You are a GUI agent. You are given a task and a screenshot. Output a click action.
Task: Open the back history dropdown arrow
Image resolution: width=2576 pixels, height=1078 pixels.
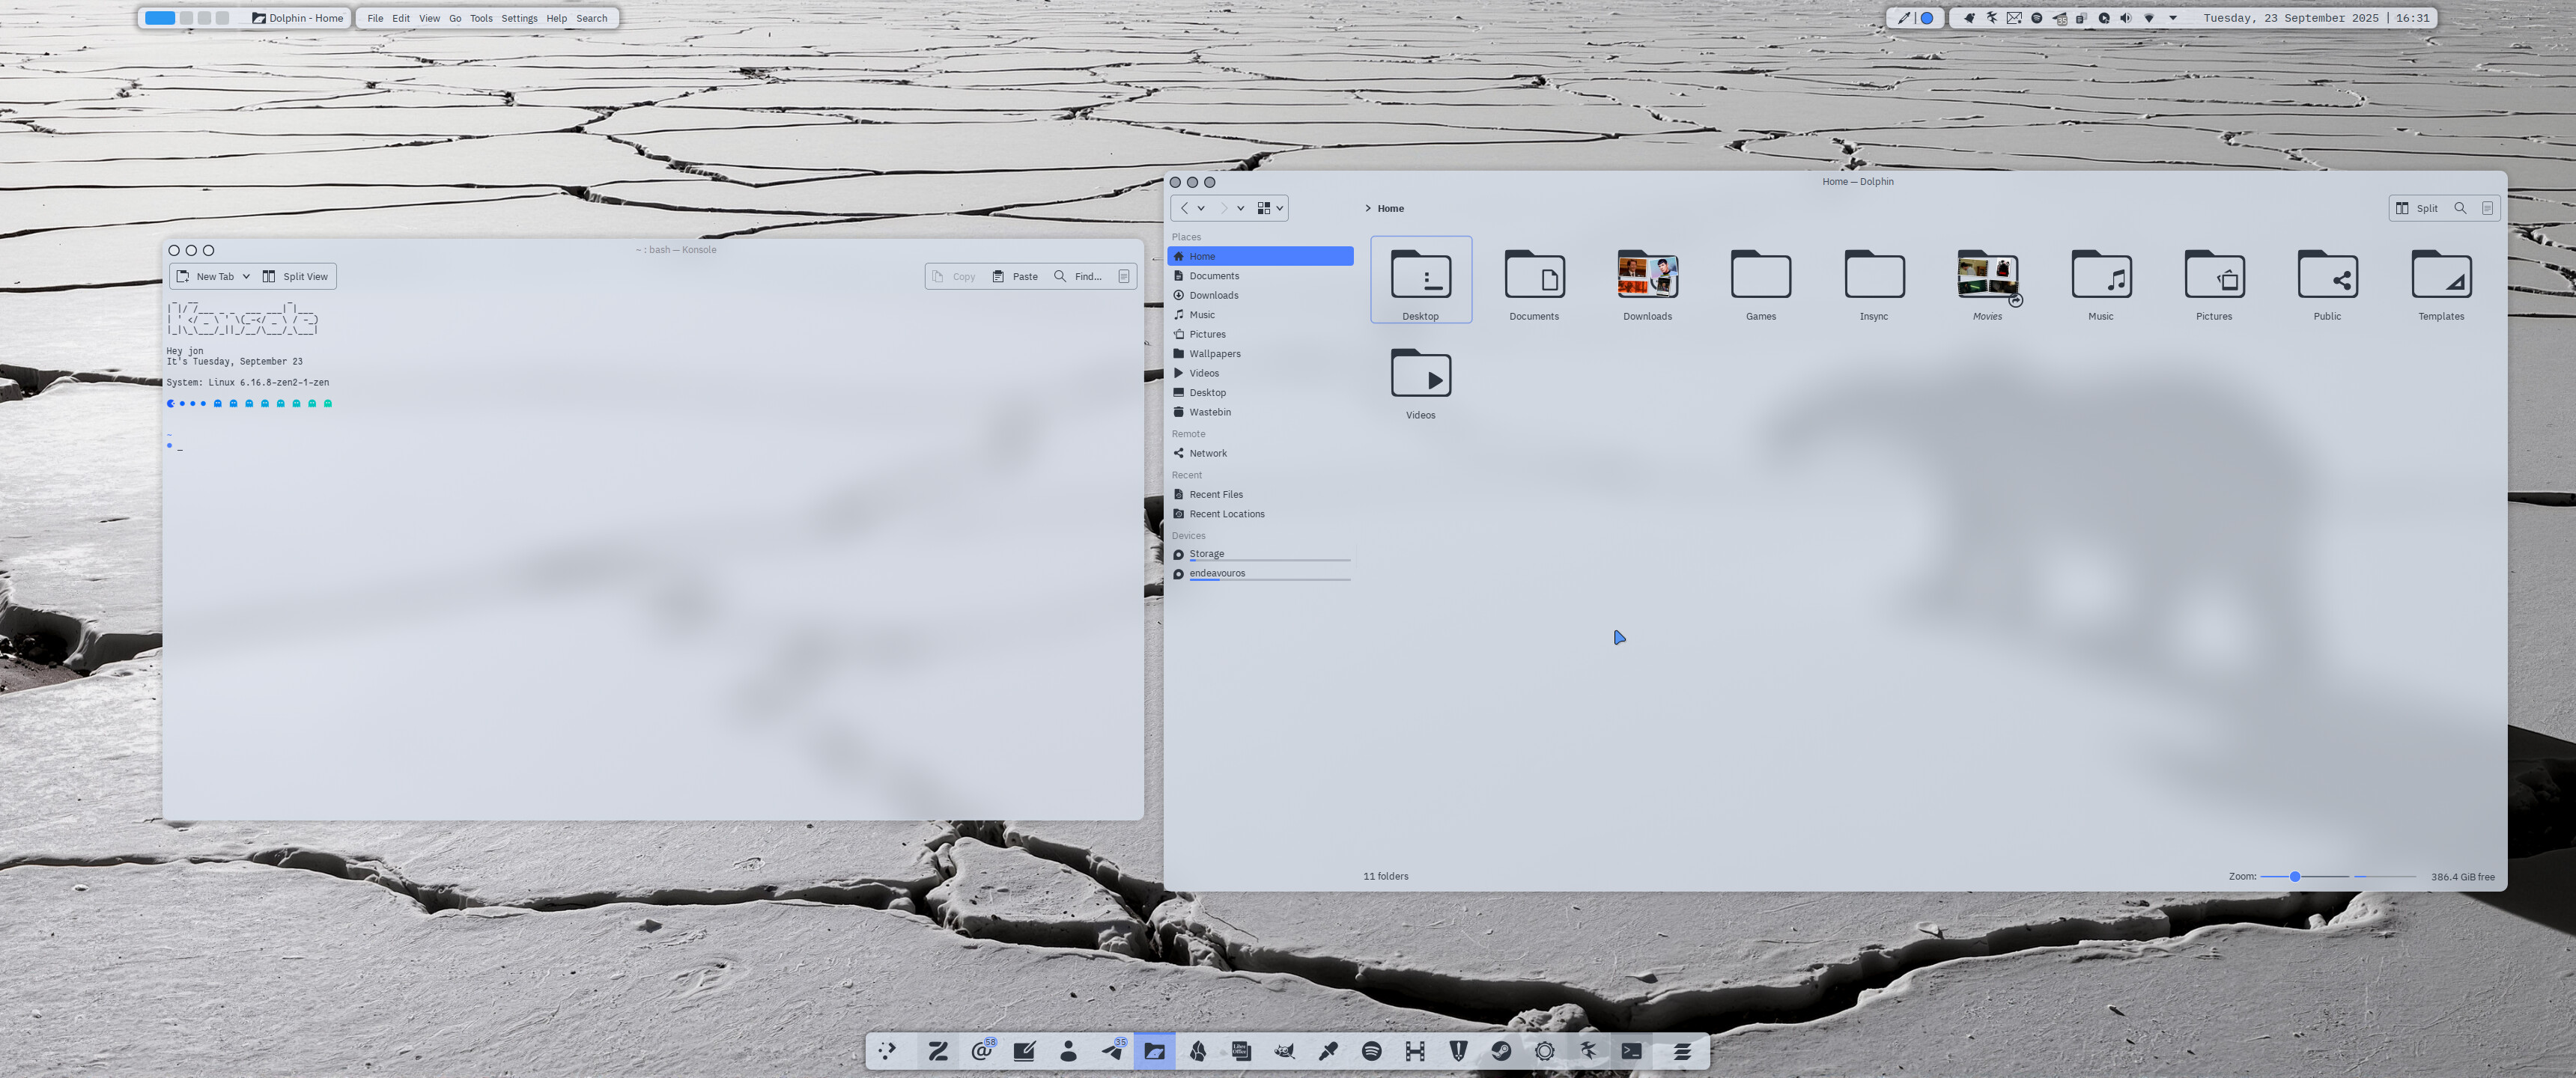tap(1201, 208)
